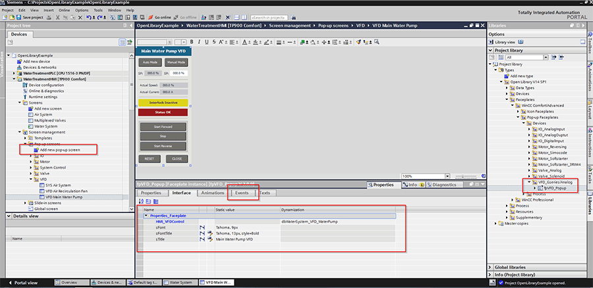Click the Cut scissors icon
The image size is (593, 288).
point(57,17)
